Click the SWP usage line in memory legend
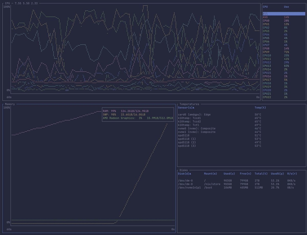This screenshot has width=307, height=235. click(x=124, y=114)
